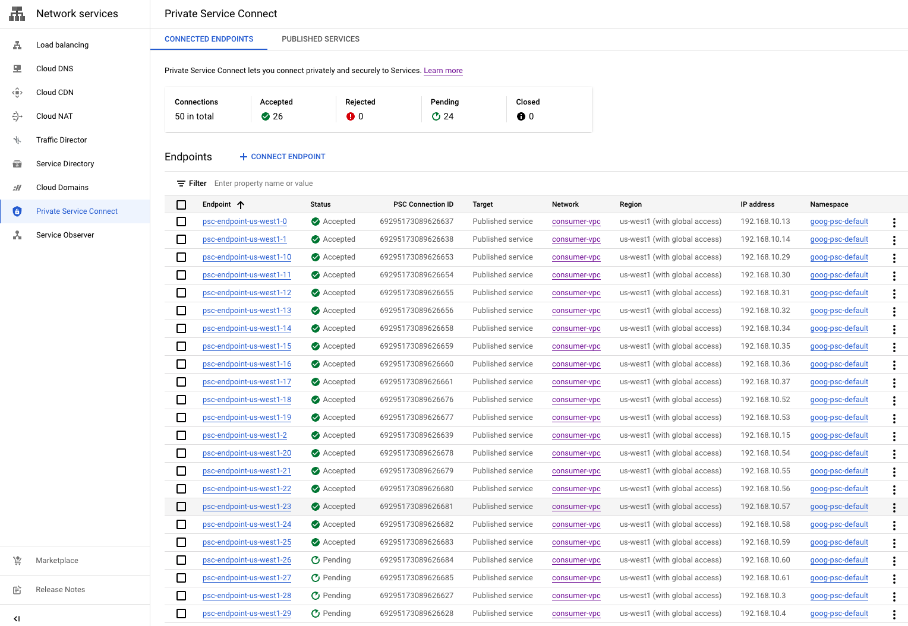Select the Connected Endpoints tab
The height and width of the screenshot is (626, 908).
click(x=209, y=39)
